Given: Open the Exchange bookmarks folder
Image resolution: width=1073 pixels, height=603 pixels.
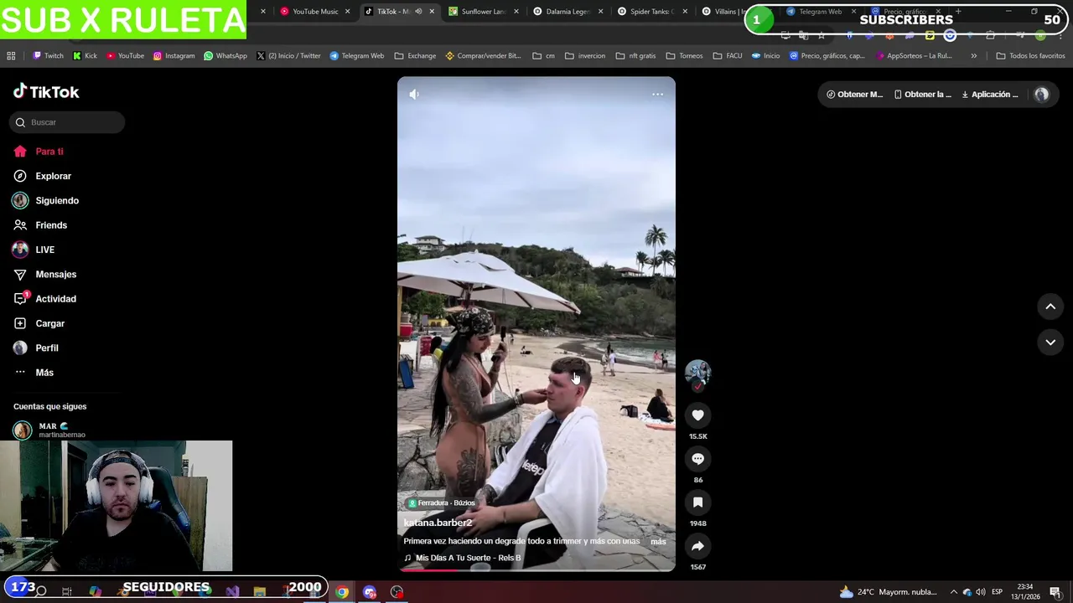Looking at the screenshot, I should (x=415, y=56).
